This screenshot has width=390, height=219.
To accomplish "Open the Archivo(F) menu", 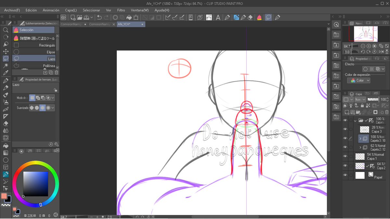I will click(12, 10).
